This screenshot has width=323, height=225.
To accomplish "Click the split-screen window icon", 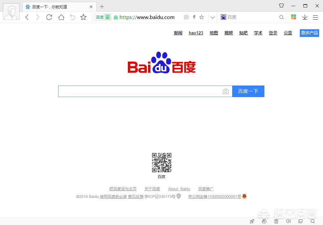I will pyautogui.click(x=300, y=221).
